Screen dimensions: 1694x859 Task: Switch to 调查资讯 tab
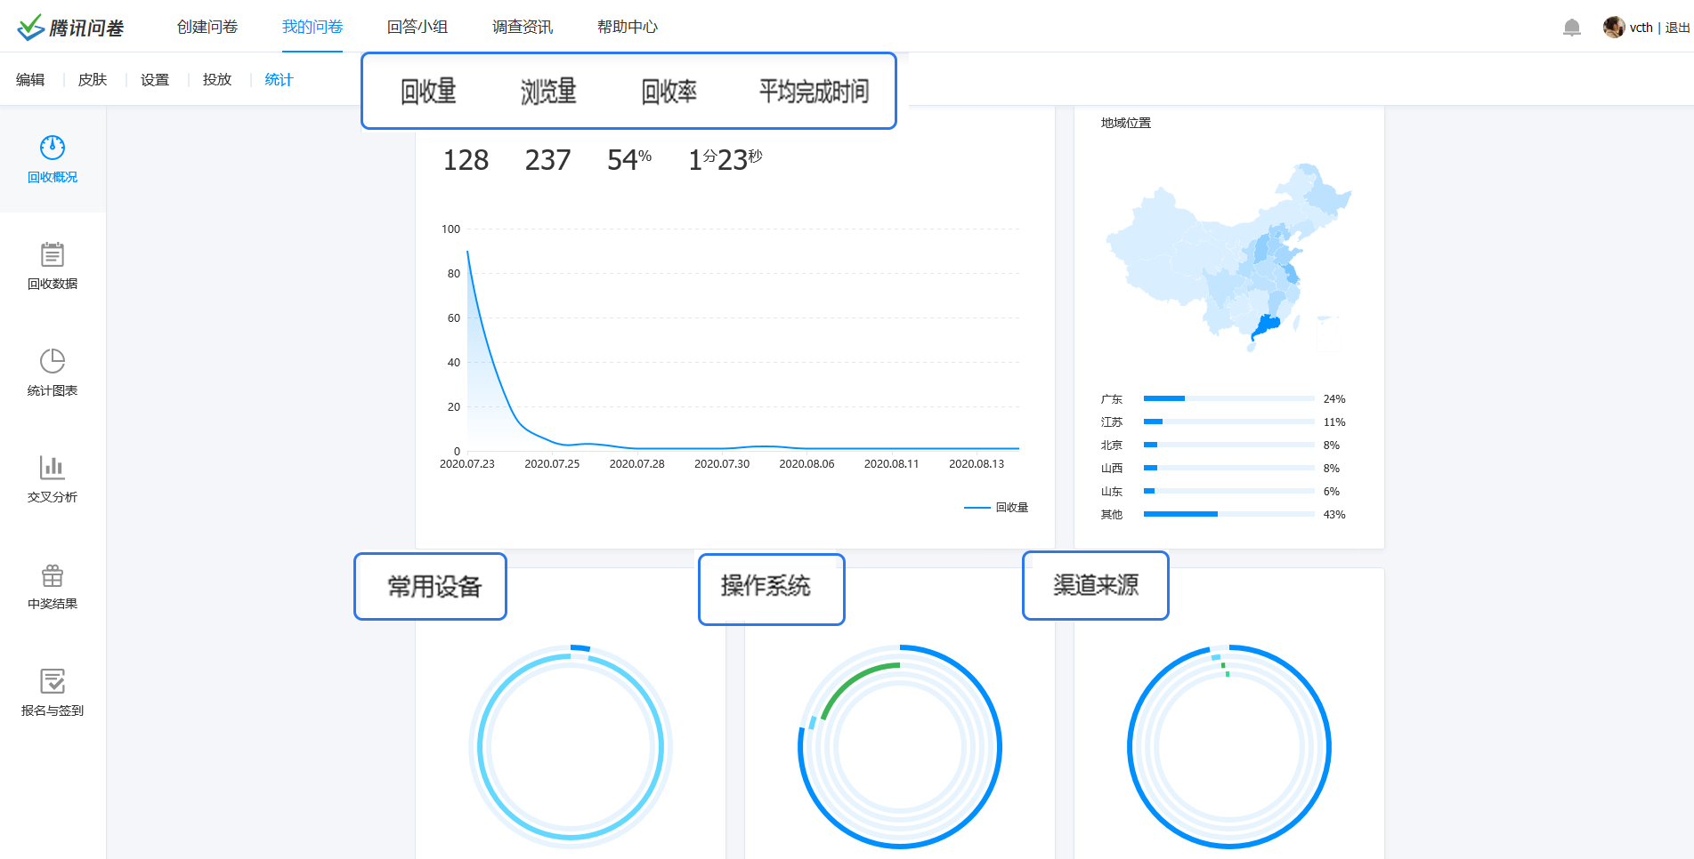[523, 28]
